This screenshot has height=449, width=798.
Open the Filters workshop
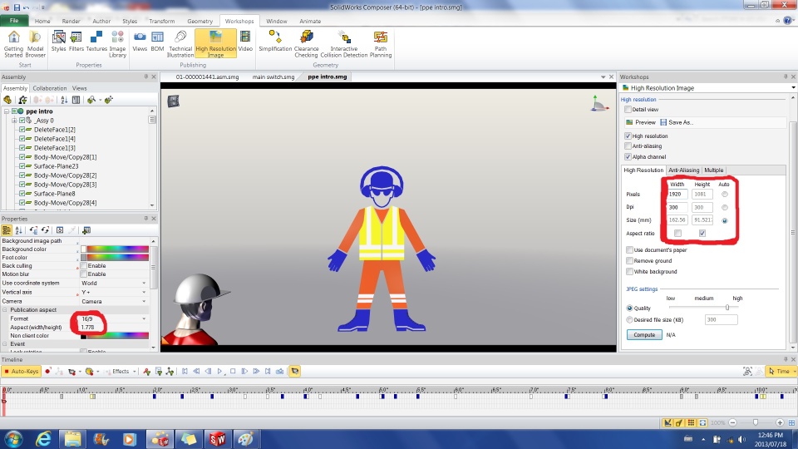76,42
